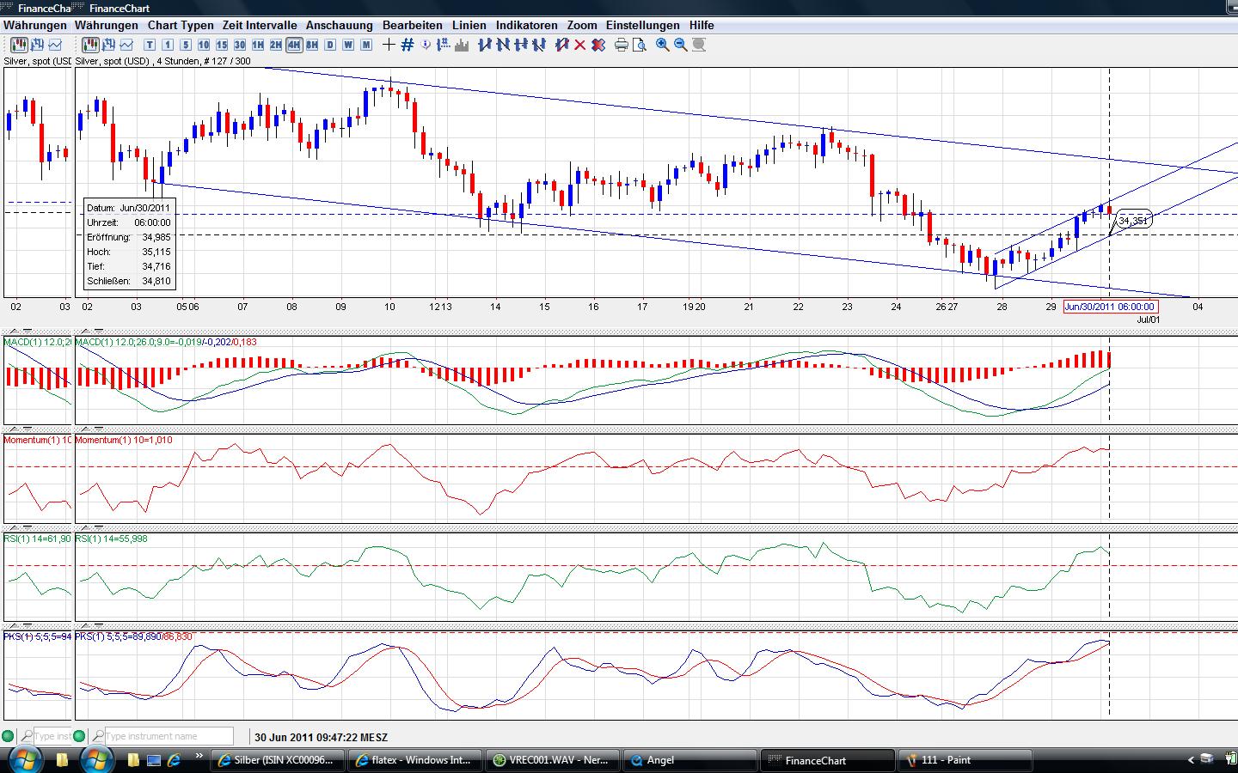The width and height of the screenshot is (1238, 773).
Task: Click the zoom in magnifier
Action: (x=662, y=45)
